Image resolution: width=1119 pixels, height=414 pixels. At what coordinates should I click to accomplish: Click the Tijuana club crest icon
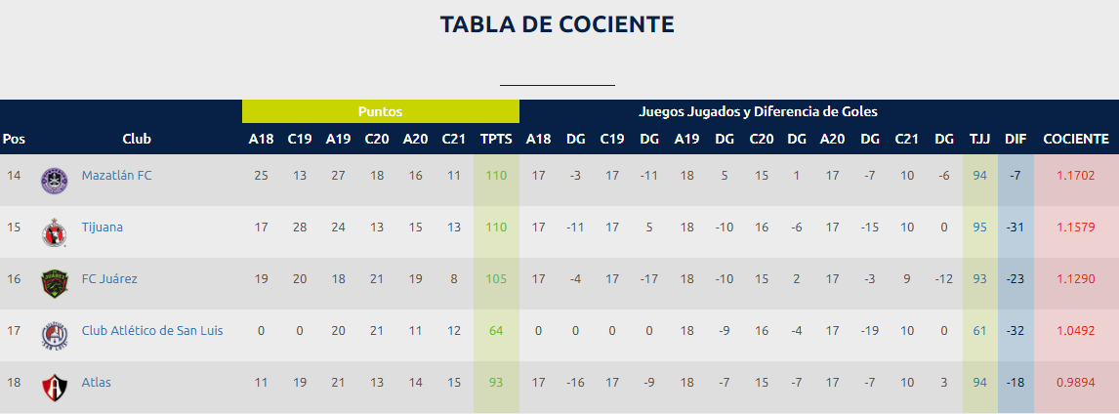[x=53, y=231]
